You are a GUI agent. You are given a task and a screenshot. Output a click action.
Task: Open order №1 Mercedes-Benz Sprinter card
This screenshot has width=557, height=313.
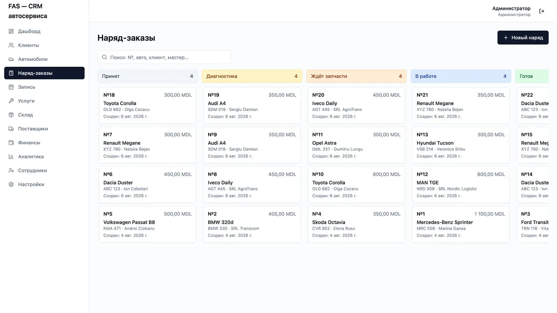coord(461,224)
